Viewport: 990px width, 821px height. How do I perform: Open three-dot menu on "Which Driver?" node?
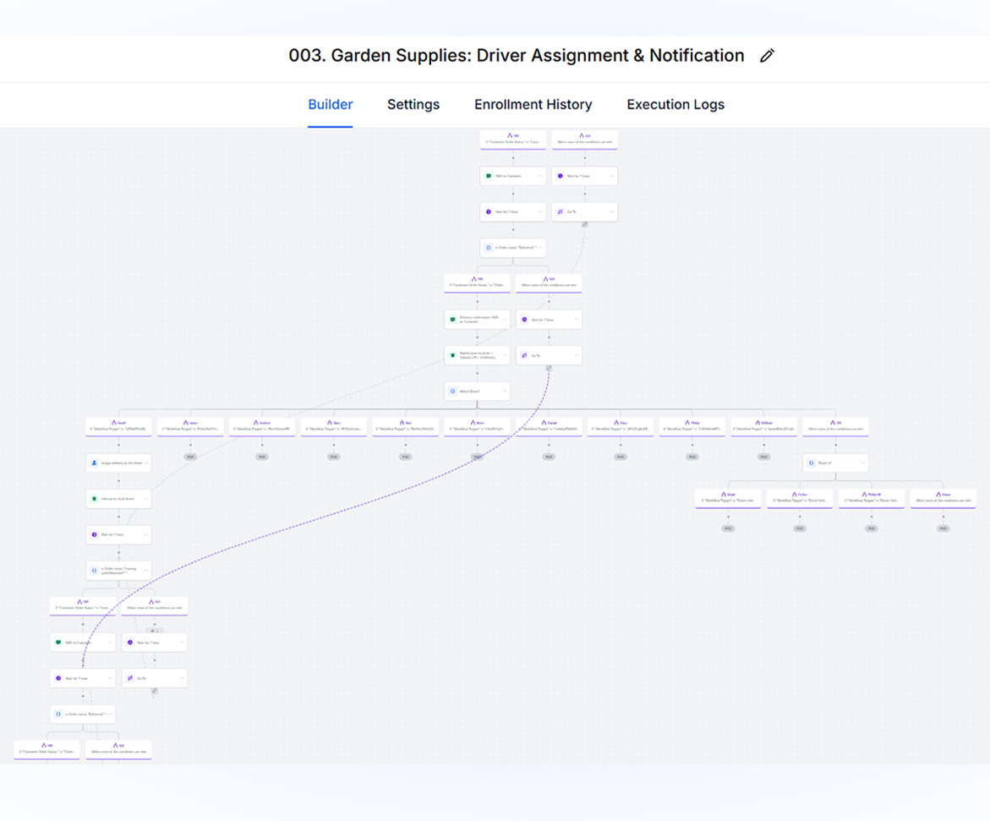(x=505, y=391)
